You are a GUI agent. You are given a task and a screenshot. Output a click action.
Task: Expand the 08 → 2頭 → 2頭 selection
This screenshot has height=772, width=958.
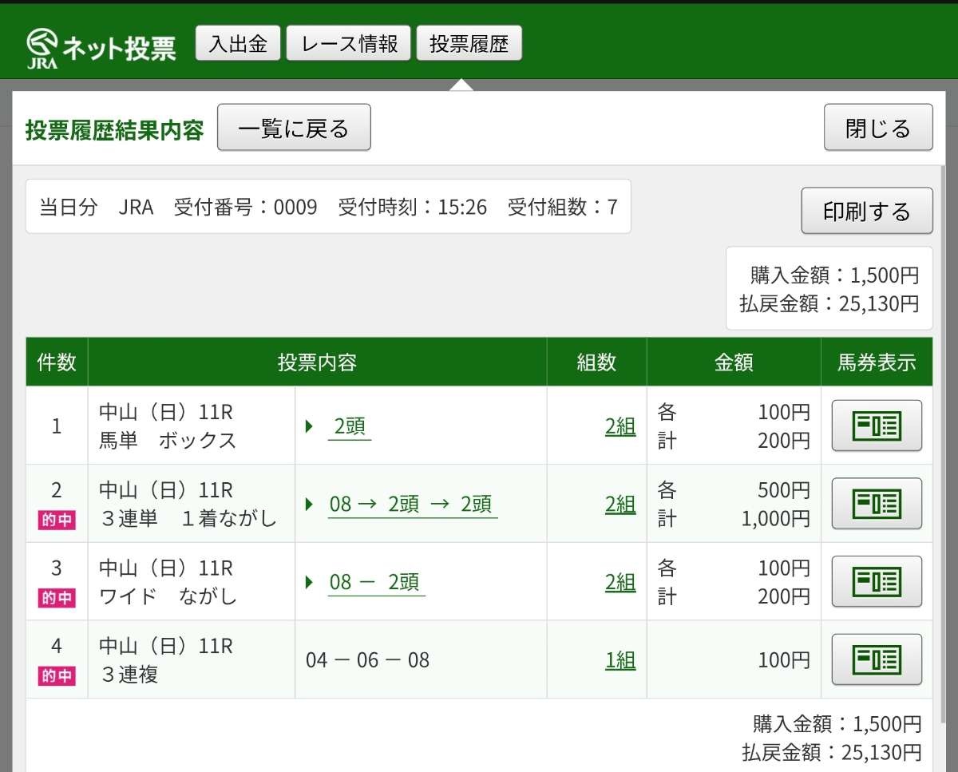(411, 505)
